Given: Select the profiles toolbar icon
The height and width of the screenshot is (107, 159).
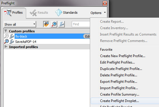Looking at the screenshot, I should (46, 24).
